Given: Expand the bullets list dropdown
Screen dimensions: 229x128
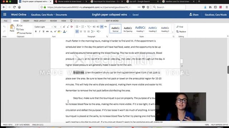Looking at the screenshot, I should tap(80, 27).
